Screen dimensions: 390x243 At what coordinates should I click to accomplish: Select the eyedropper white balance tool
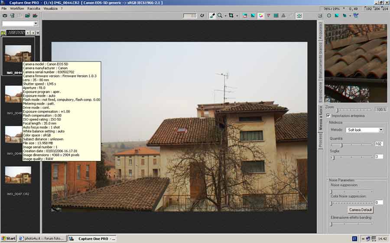(212, 16)
